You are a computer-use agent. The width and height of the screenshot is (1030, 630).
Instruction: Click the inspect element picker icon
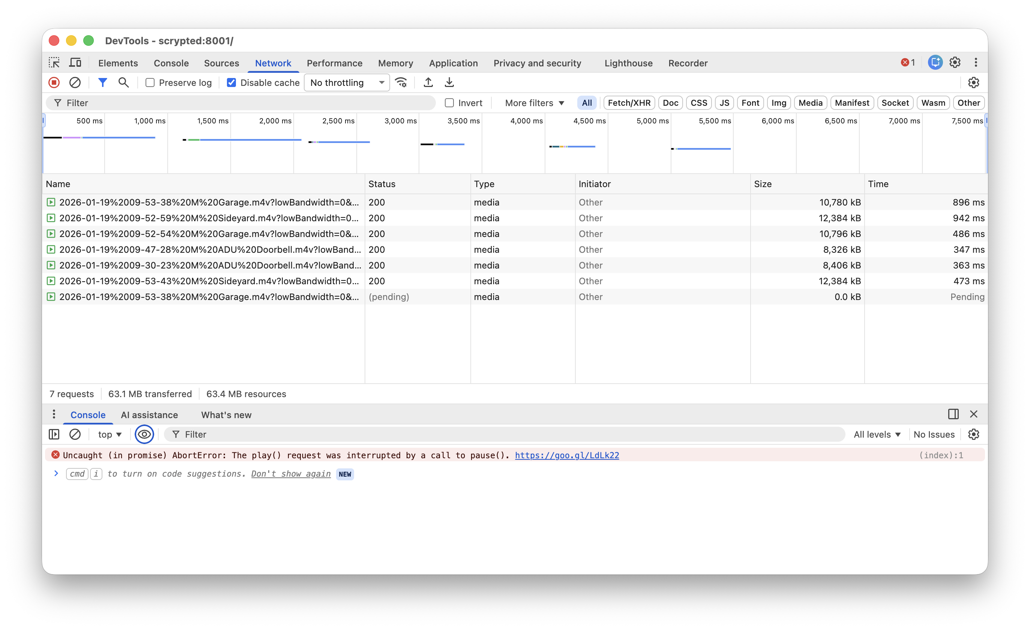(54, 63)
